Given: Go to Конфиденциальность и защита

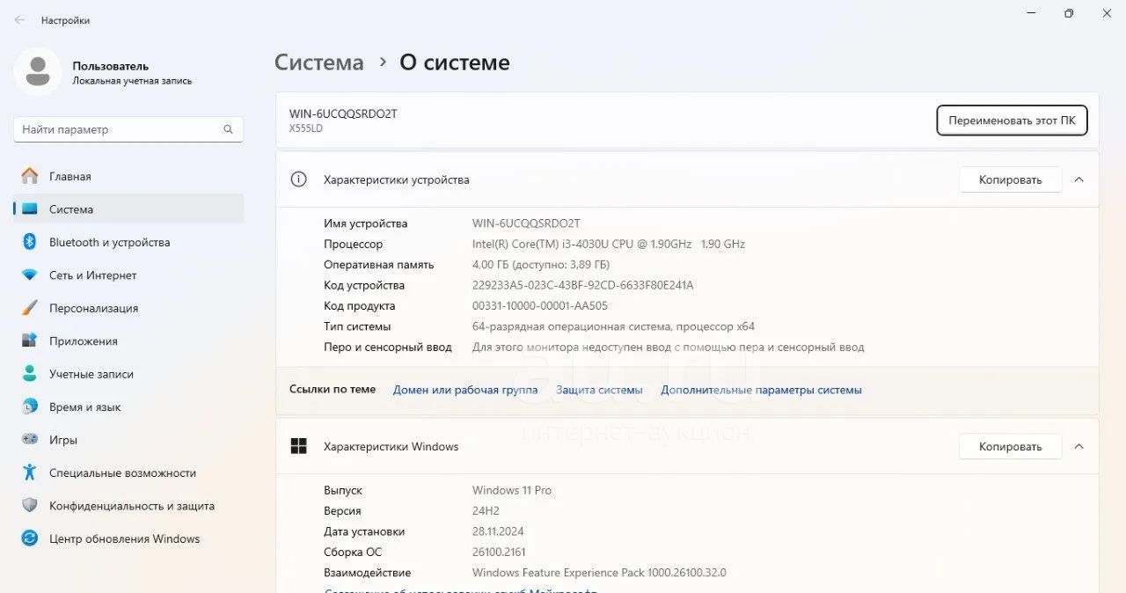Looking at the screenshot, I should pyautogui.click(x=128, y=505).
